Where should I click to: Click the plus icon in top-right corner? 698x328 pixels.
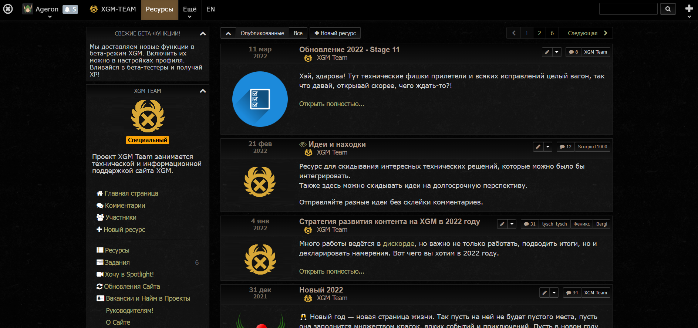coord(689,9)
